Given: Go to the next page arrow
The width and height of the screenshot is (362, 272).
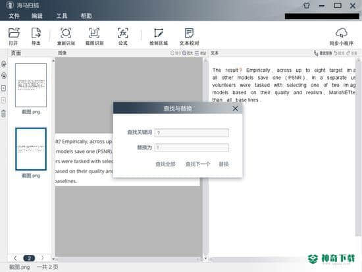Looking at the screenshot, I should point(43,258).
